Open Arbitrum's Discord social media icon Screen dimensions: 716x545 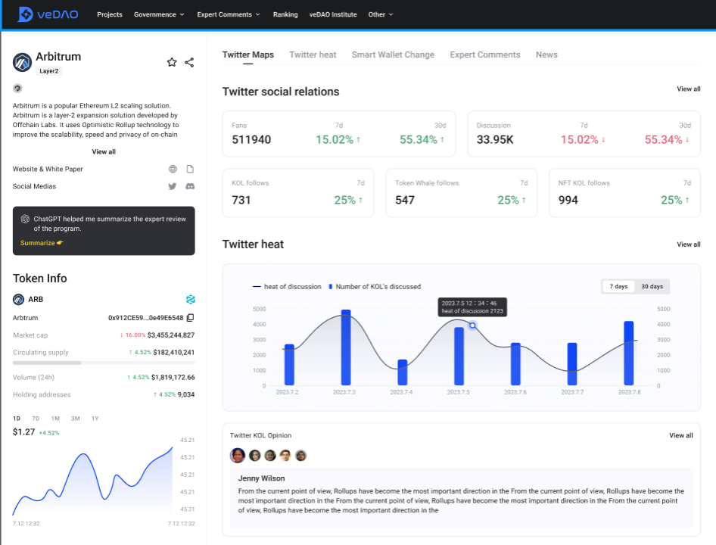190,186
